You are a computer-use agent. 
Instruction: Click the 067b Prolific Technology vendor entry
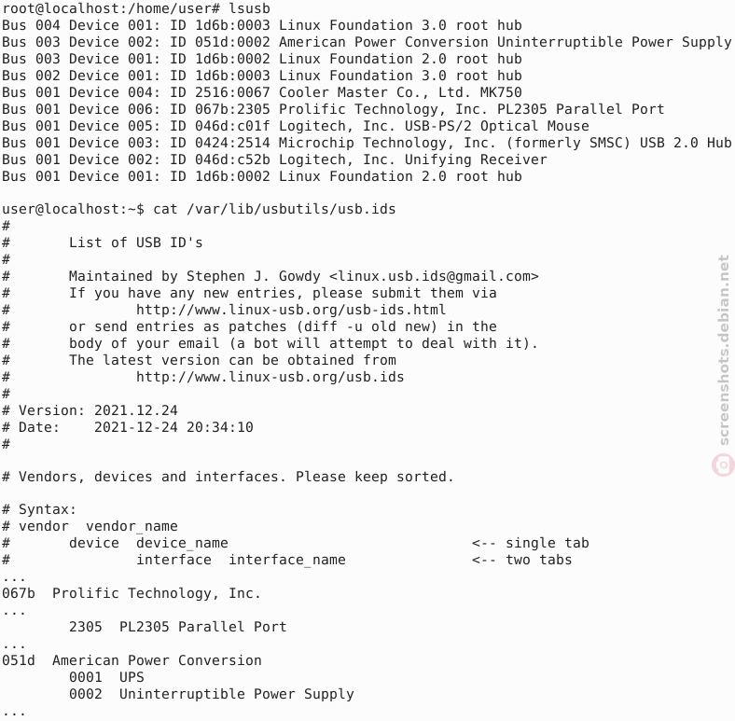pos(132,593)
